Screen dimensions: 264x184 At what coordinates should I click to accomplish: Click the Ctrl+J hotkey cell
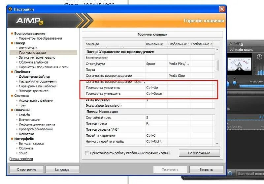pyautogui.click(x=156, y=136)
